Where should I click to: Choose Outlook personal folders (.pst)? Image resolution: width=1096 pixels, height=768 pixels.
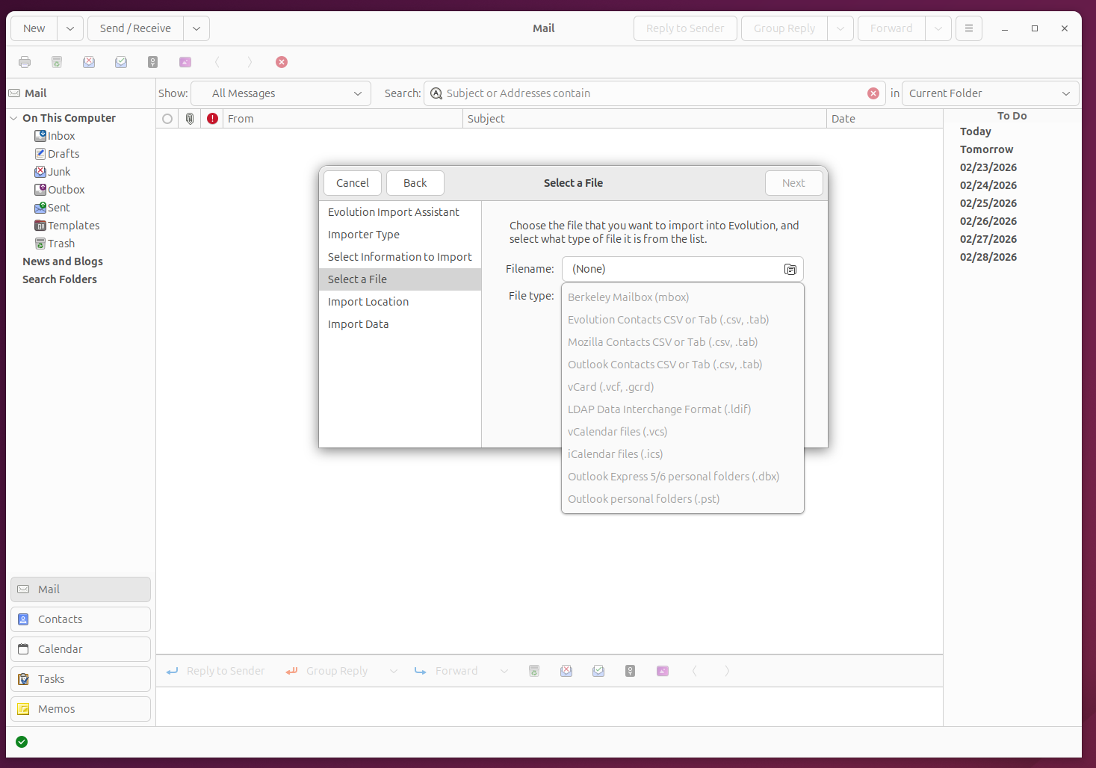click(x=683, y=499)
